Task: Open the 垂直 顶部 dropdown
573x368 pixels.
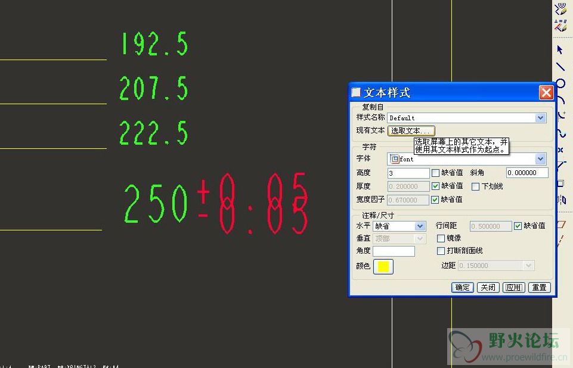Action: tap(420, 239)
